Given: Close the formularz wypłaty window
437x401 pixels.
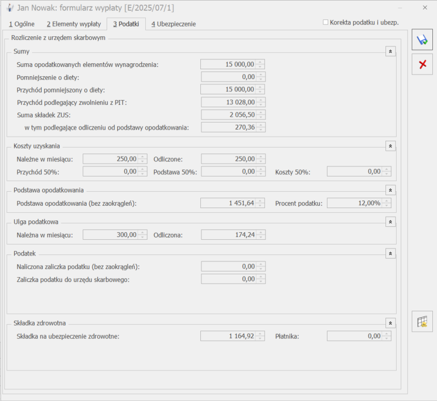Looking at the screenshot, I should pos(425,8).
